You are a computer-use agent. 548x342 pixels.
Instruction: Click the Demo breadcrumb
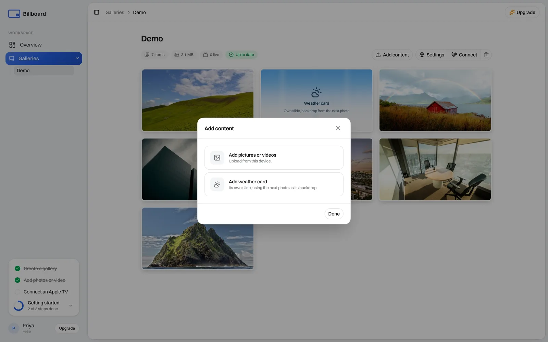click(x=139, y=12)
